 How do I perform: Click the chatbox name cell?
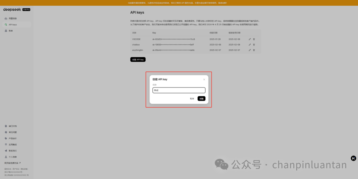136,45
